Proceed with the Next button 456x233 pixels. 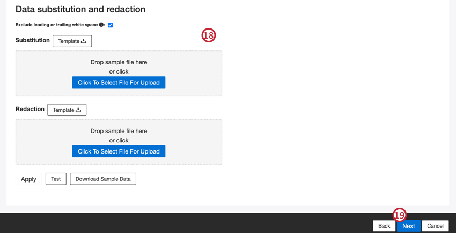(409, 226)
